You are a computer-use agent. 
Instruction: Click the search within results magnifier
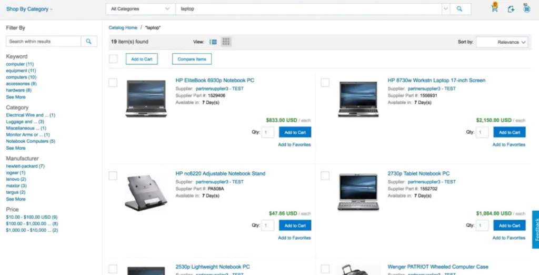(x=89, y=41)
